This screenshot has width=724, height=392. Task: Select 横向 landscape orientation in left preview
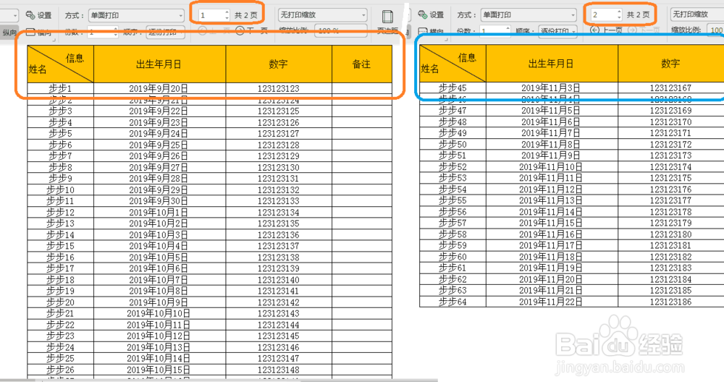pyautogui.click(x=38, y=33)
